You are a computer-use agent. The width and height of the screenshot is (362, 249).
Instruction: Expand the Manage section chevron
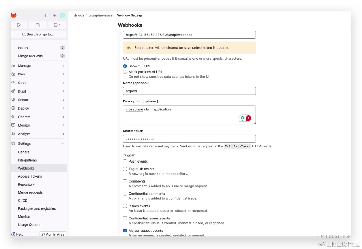click(x=64, y=66)
